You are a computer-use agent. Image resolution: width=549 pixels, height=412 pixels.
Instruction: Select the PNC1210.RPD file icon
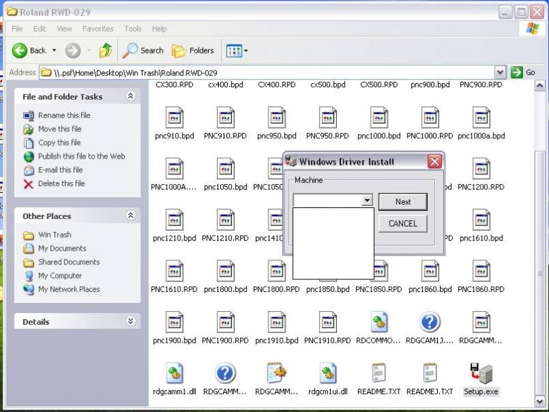pos(226,220)
